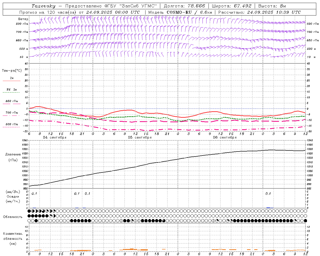The width and height of the screenshot is (320, 256).
Task: Select the red 2м temperature legend line
Action: tap(11, 81)
